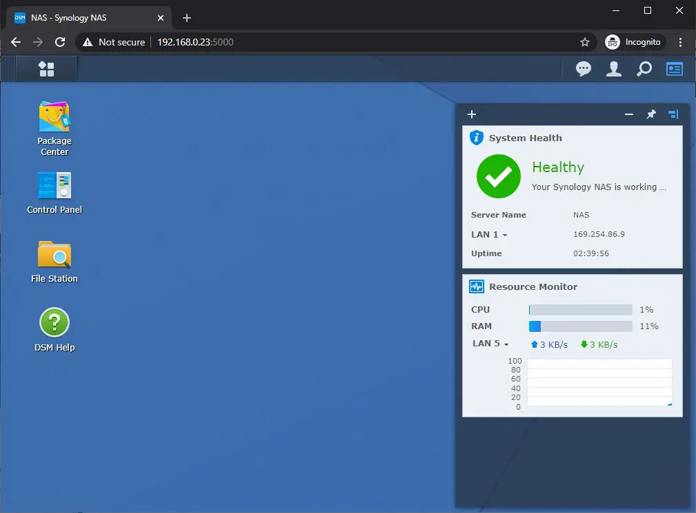Click the address bar URL

click(195, 42)
